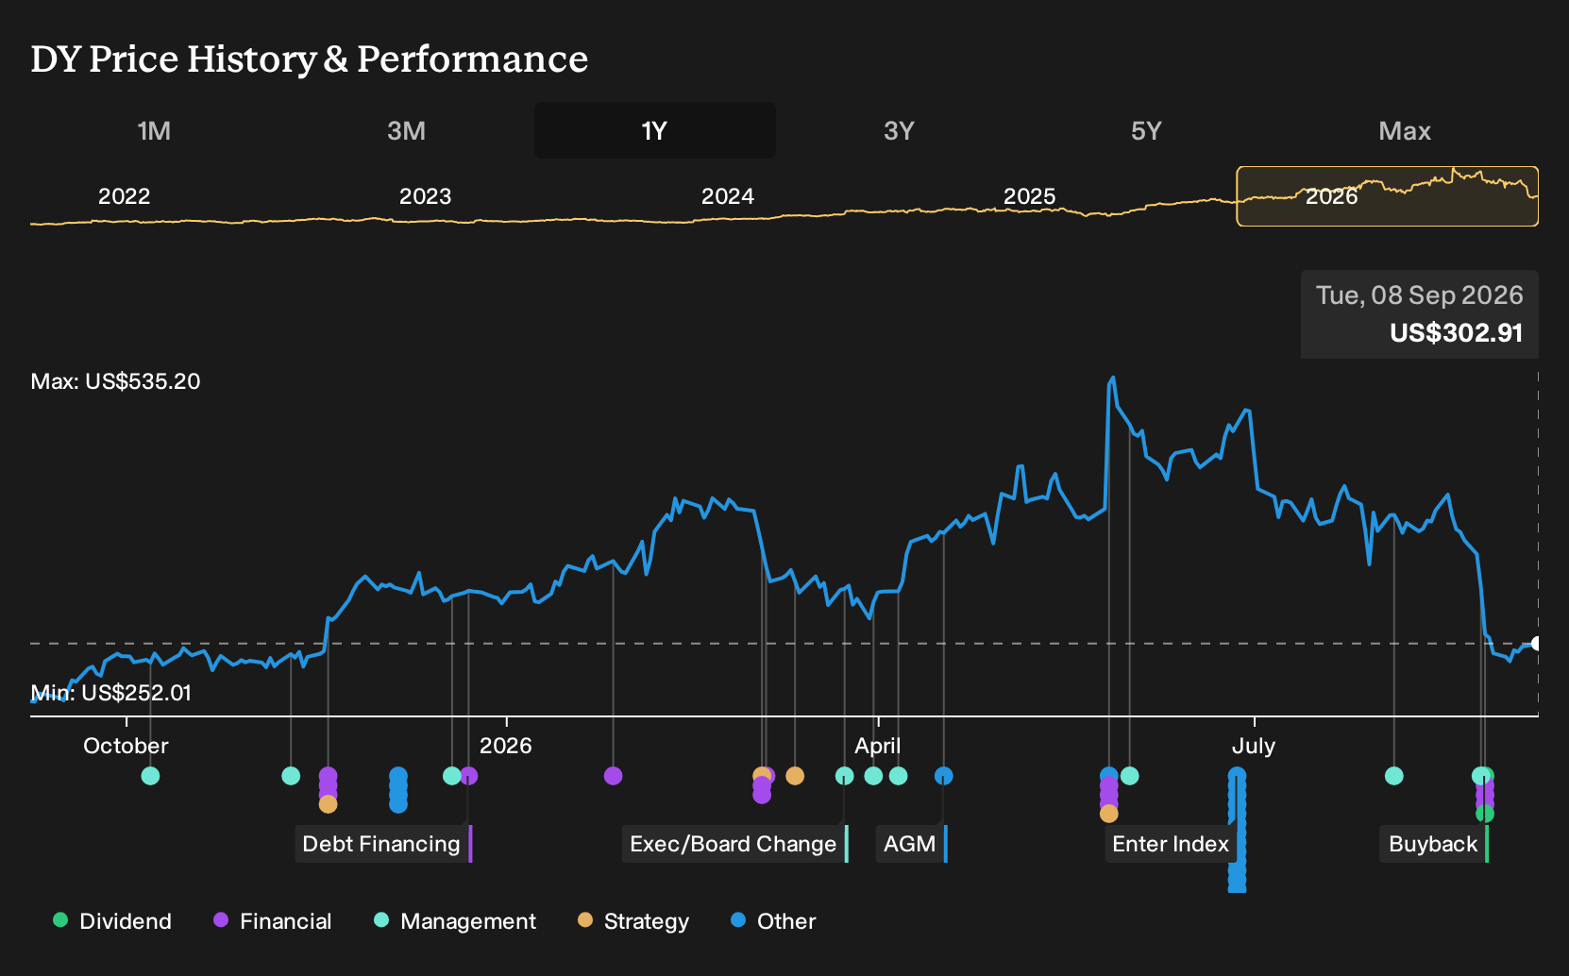
Task: Click the 2024 label in overview chart
Action: pos(728,196)
